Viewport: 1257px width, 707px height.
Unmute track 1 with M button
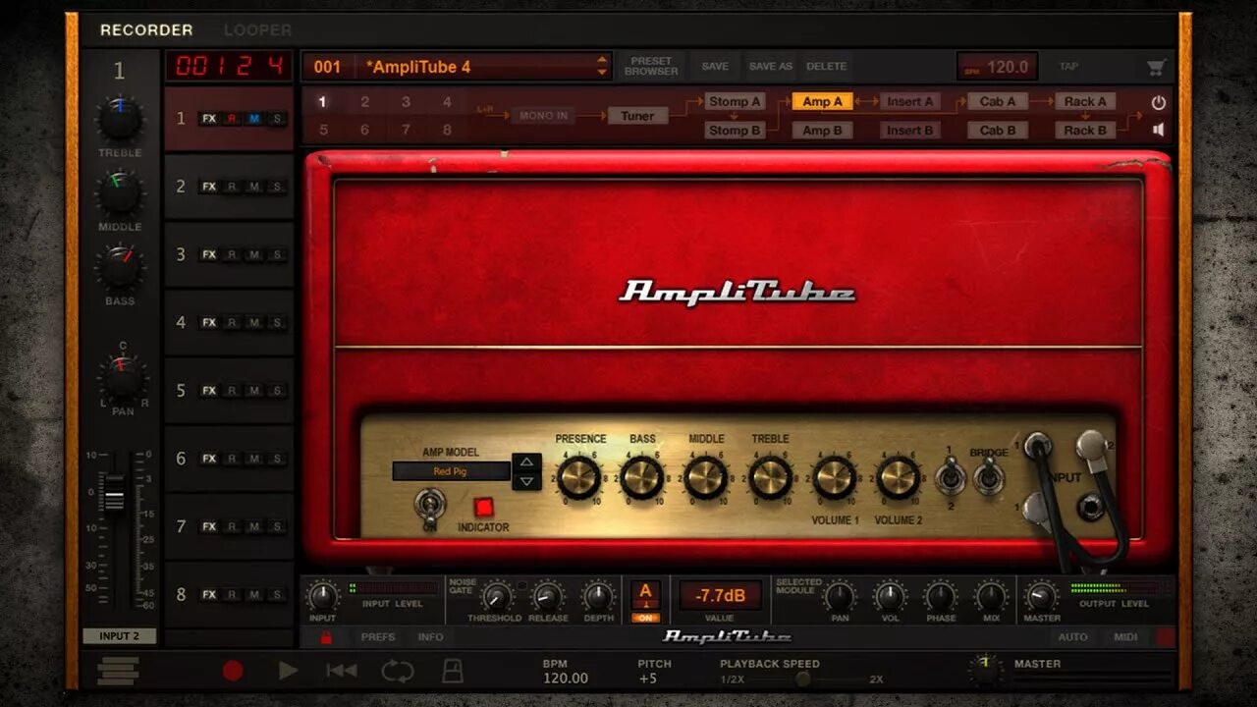tap(254, 119)
